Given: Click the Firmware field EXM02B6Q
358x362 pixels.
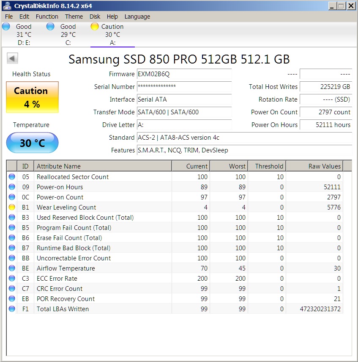Looking at the screenshot, I should click(184, 74).
